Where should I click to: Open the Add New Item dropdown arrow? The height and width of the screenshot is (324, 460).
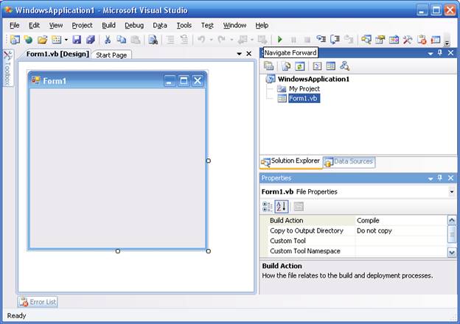[66, 39]
